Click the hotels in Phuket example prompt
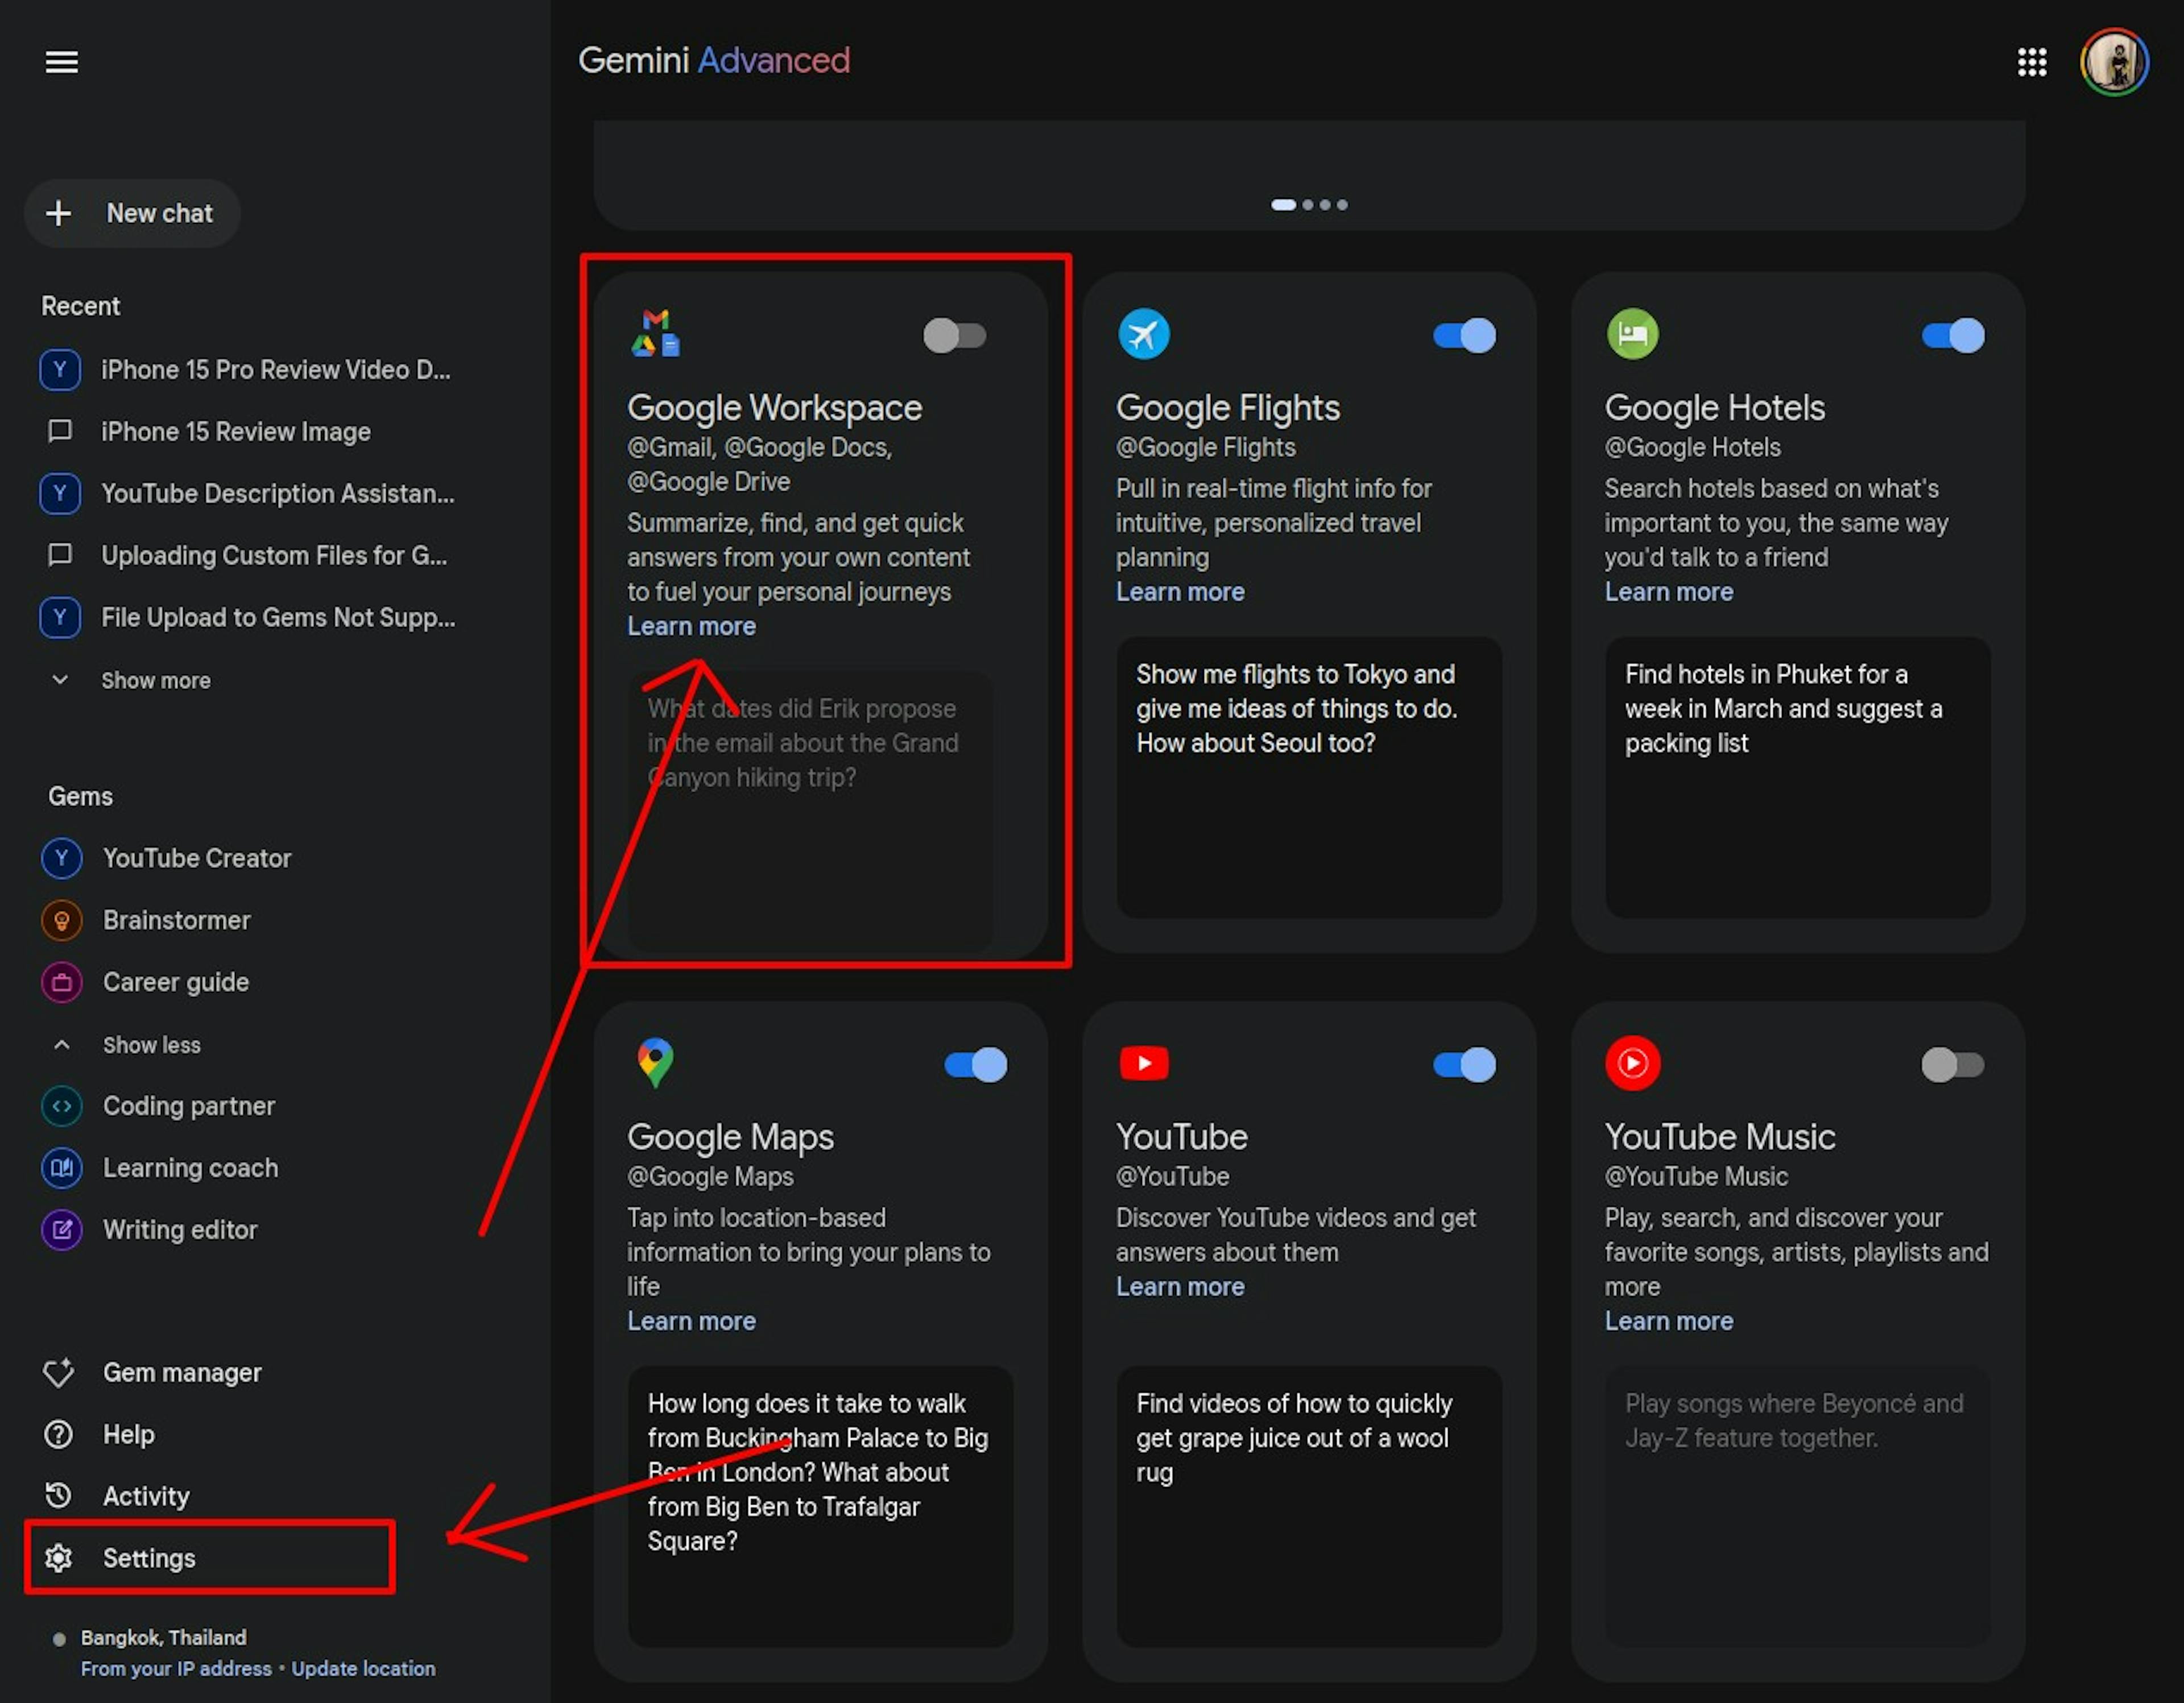 (1797, 776)
